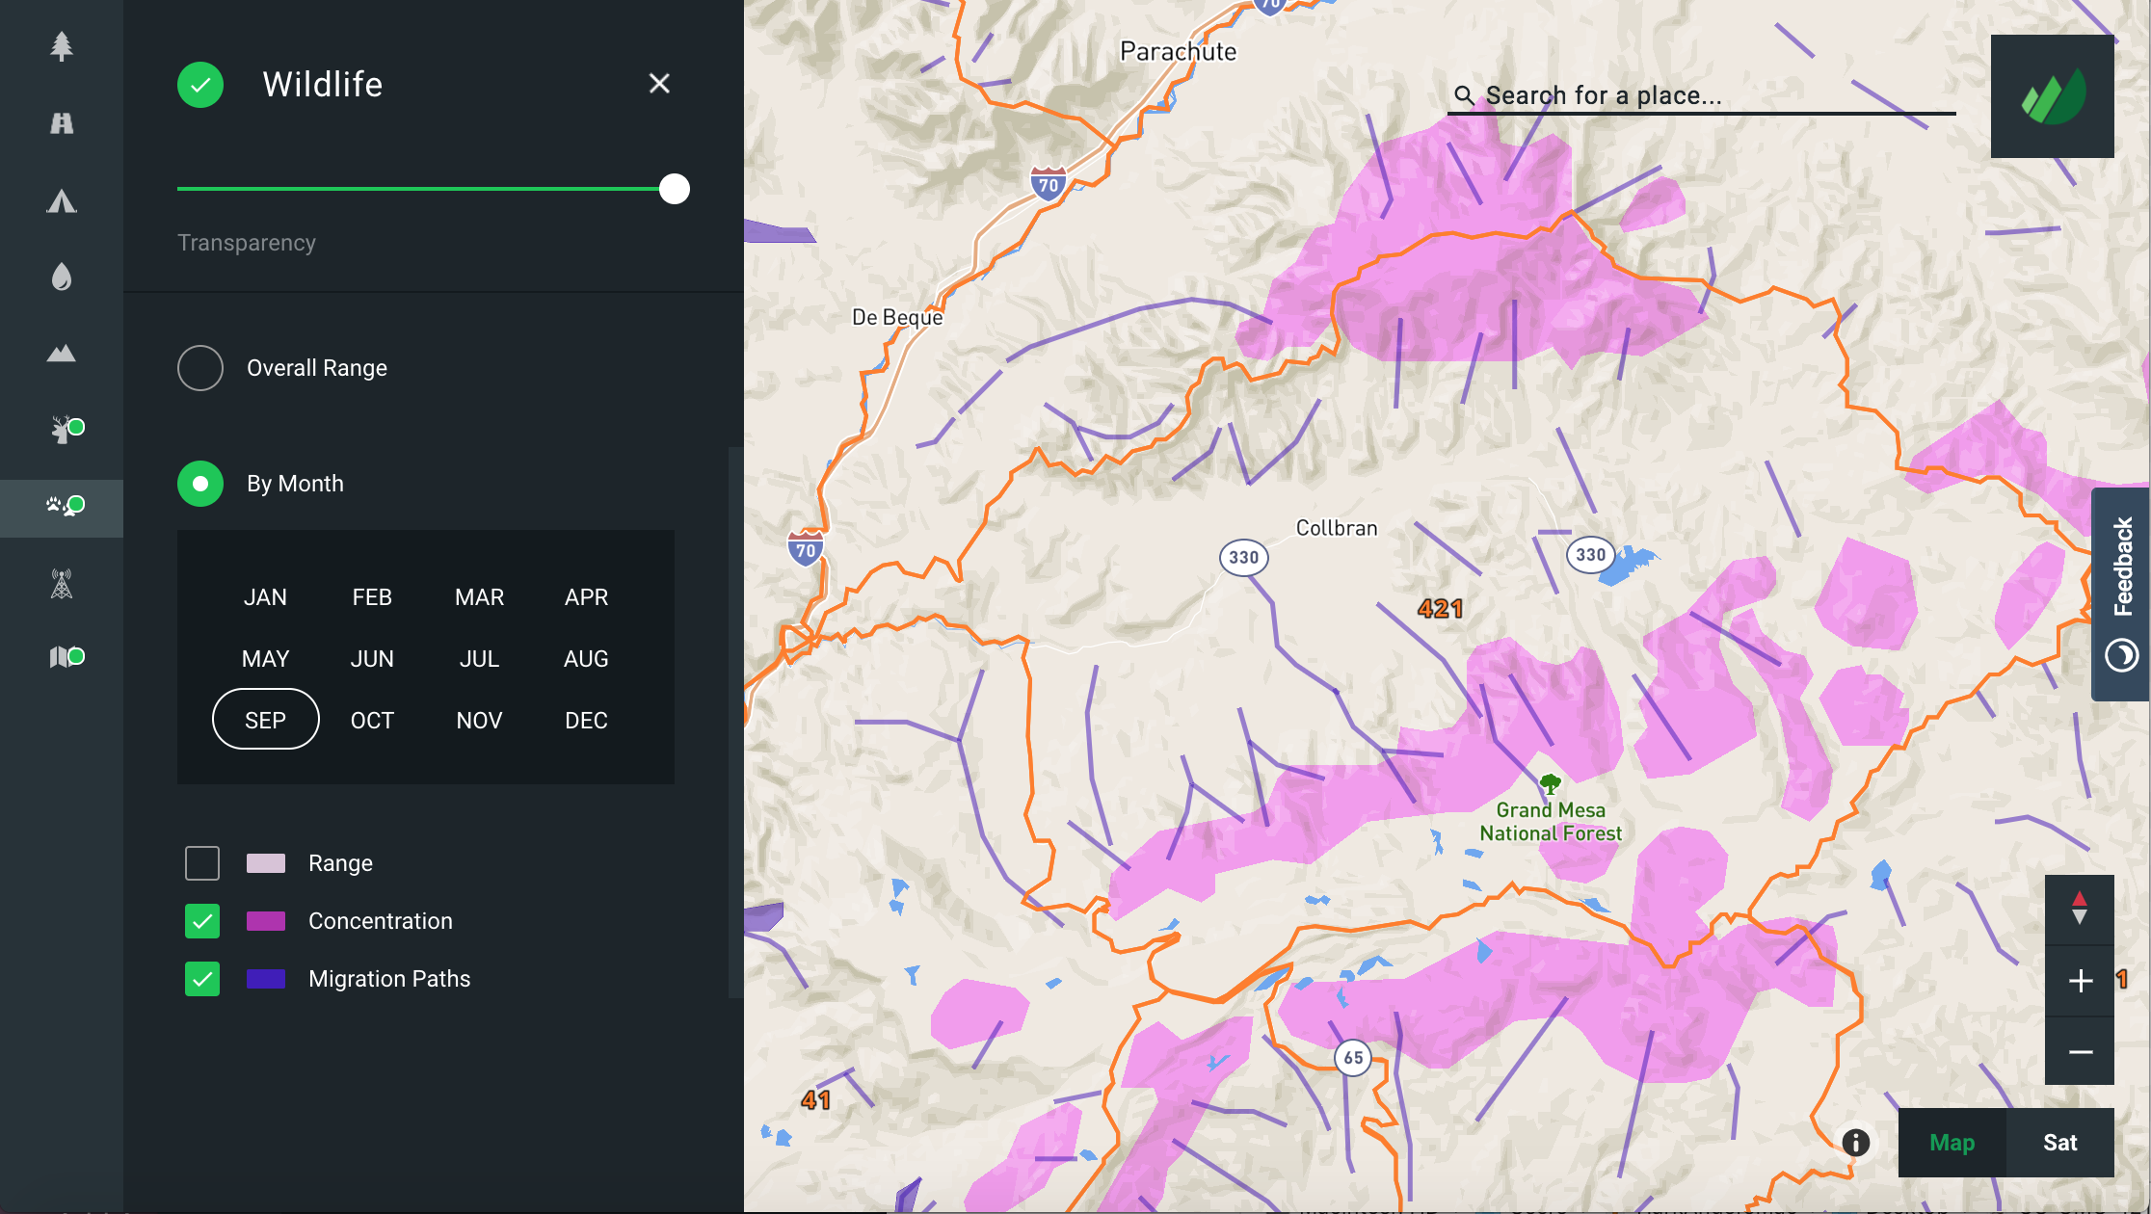Enable the Range checkbox
Viewport: 2151px width, 1214px height.
click(x=202, y=863)
